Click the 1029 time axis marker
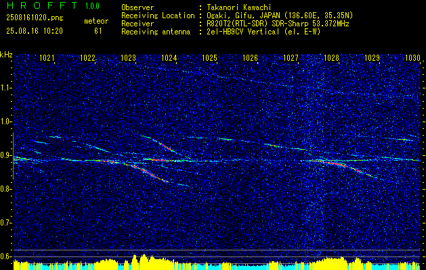 372,57
